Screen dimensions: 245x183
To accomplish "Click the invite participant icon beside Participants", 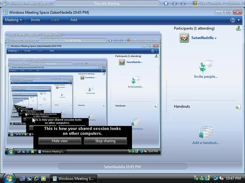I will [238, 28].
